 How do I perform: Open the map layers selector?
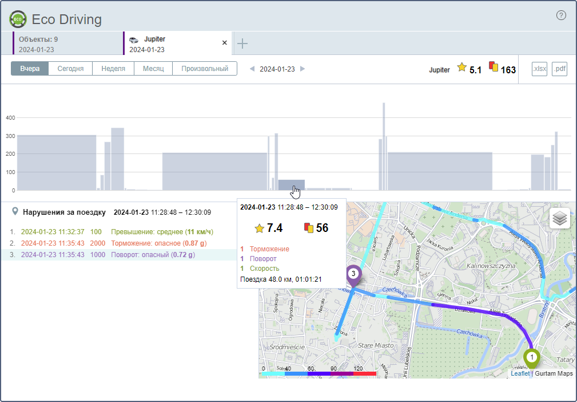point(560,218)
